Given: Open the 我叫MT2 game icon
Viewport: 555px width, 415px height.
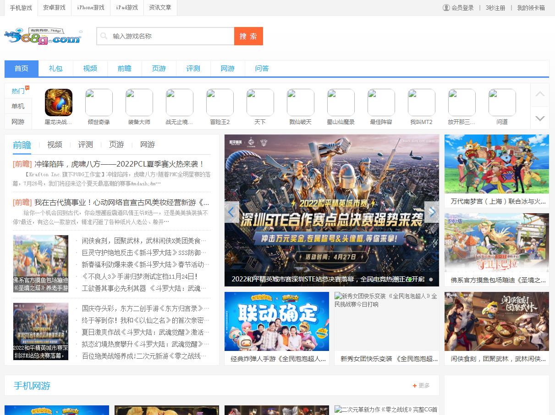Looking at the screenshot, I should tap(422, 102).
